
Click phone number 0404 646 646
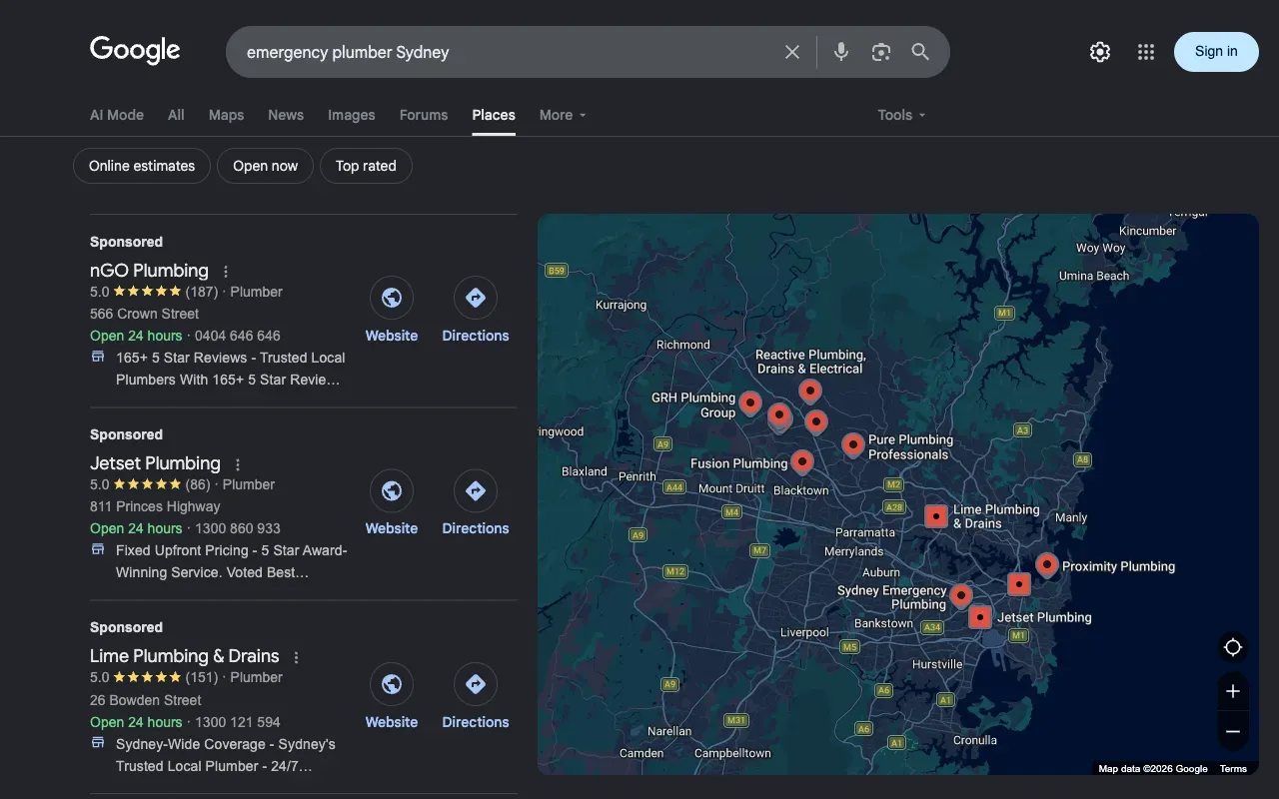(x=238, y=336)
